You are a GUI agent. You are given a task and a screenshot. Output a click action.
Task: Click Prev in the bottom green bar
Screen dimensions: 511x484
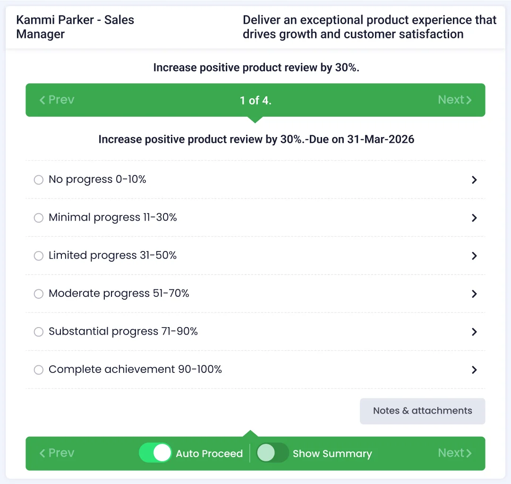point(57,453)
